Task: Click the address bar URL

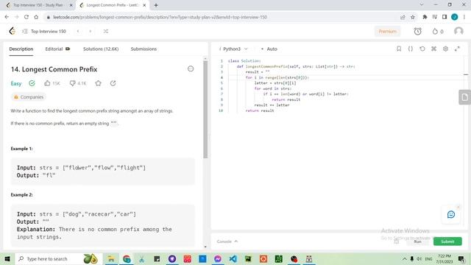Action: 160,17
